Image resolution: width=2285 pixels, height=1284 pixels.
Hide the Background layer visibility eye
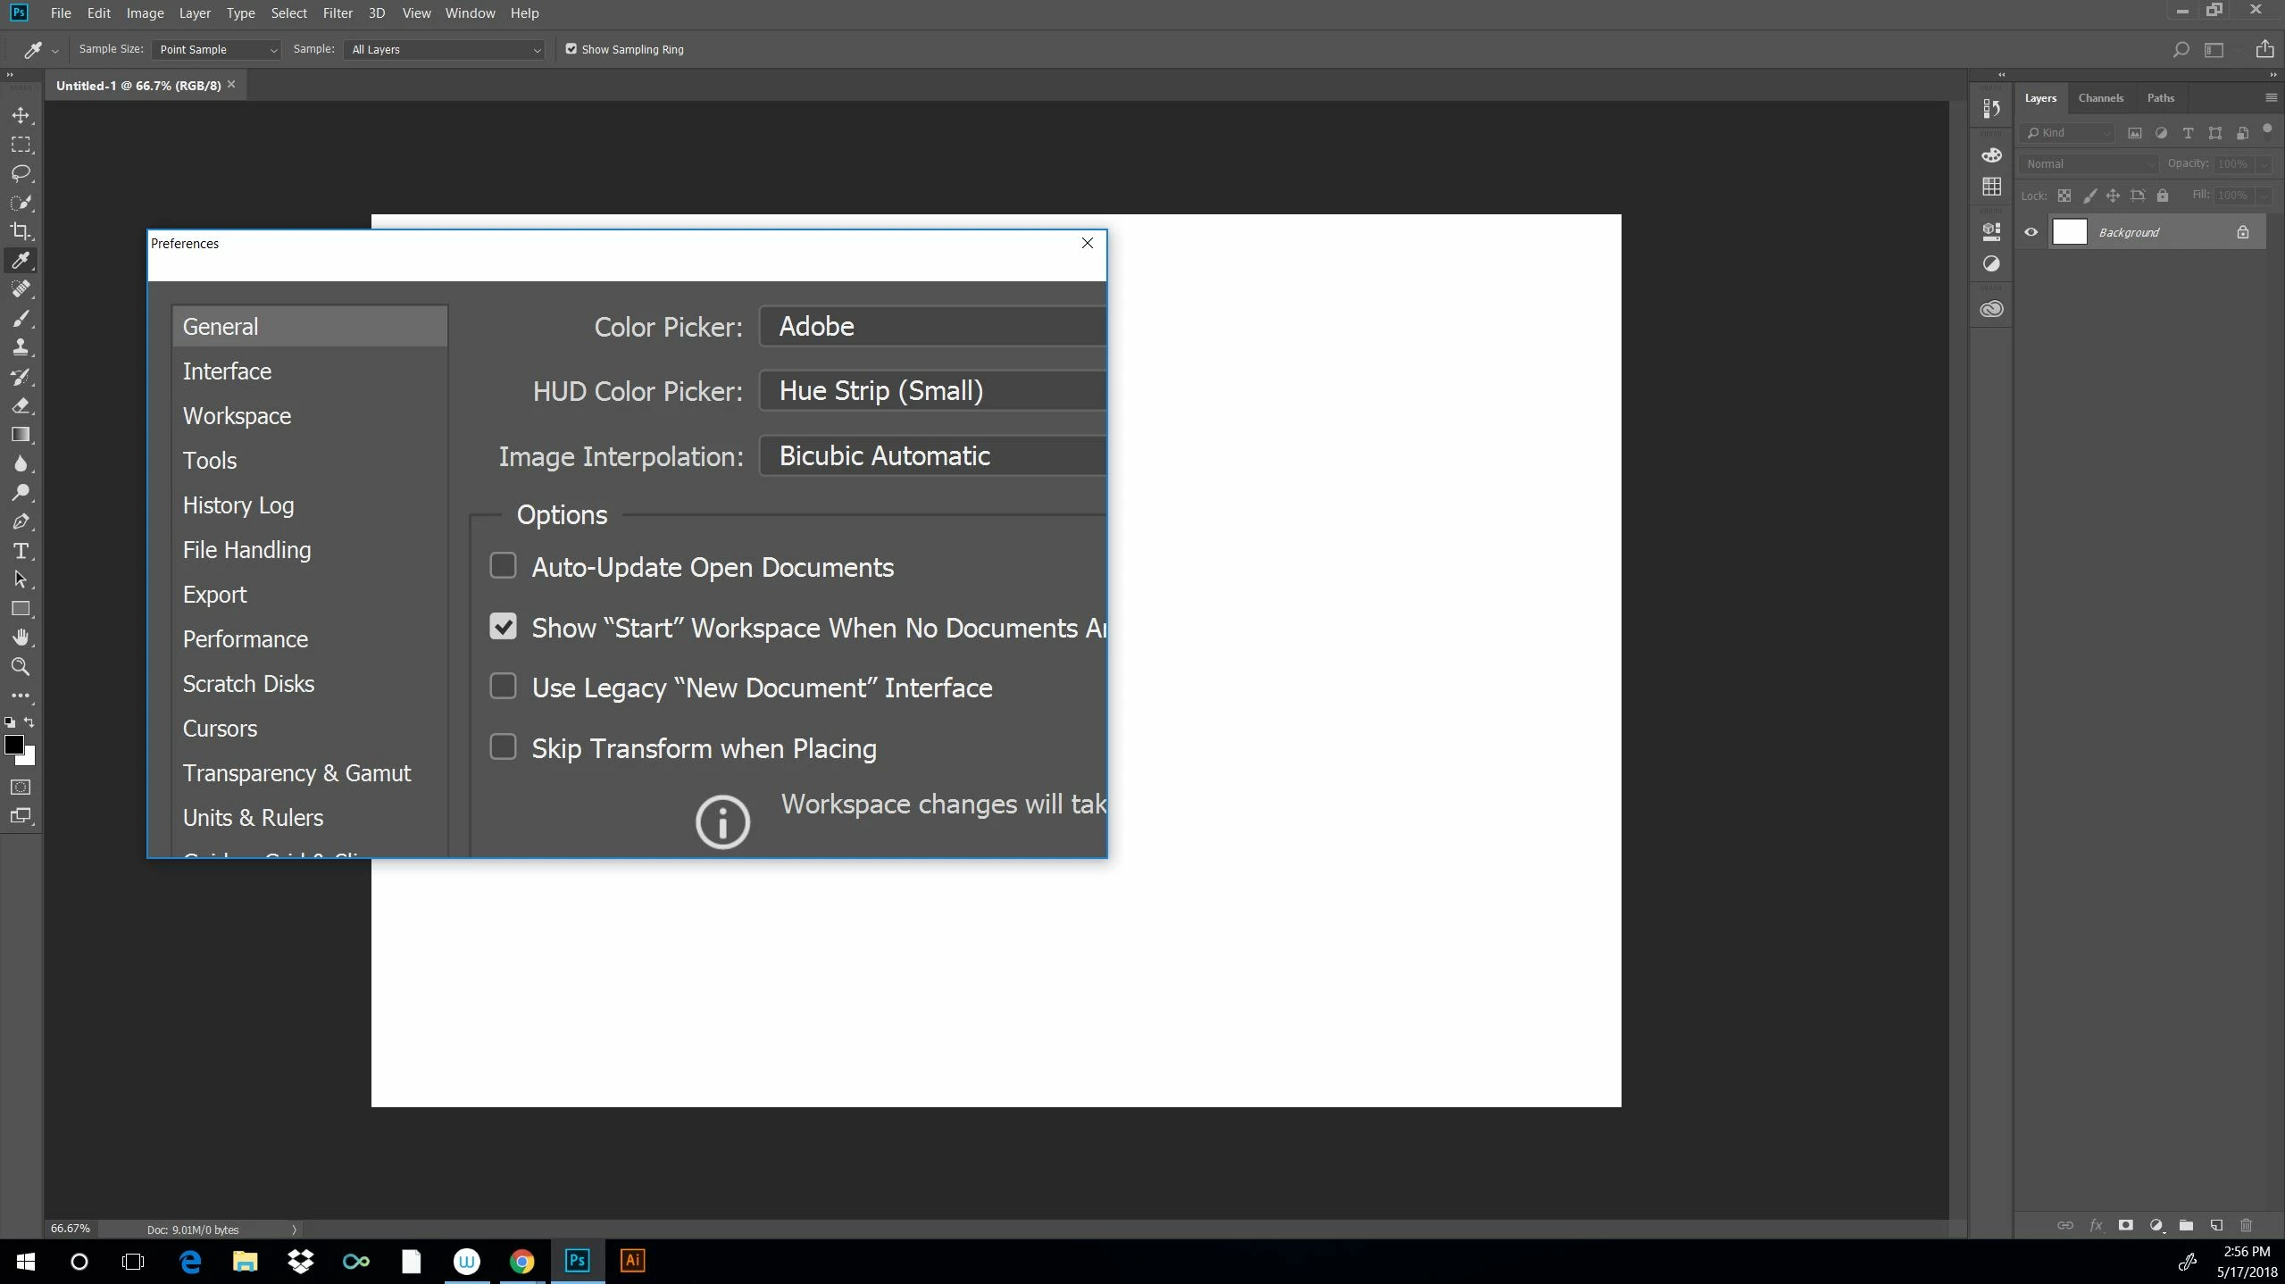[x=2031, y=232]
